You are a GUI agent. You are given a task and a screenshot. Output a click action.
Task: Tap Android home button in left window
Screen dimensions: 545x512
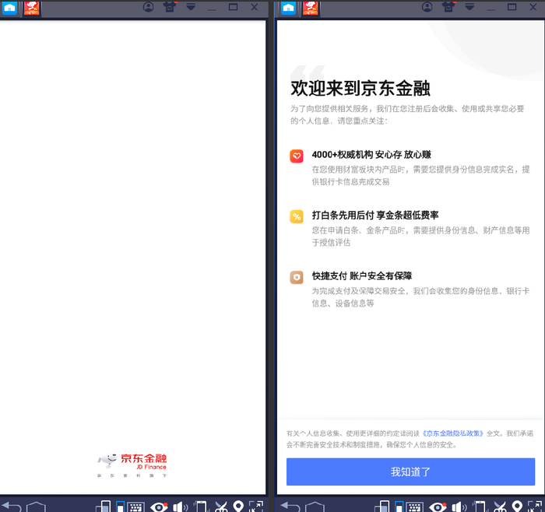(x=36, y=507)
